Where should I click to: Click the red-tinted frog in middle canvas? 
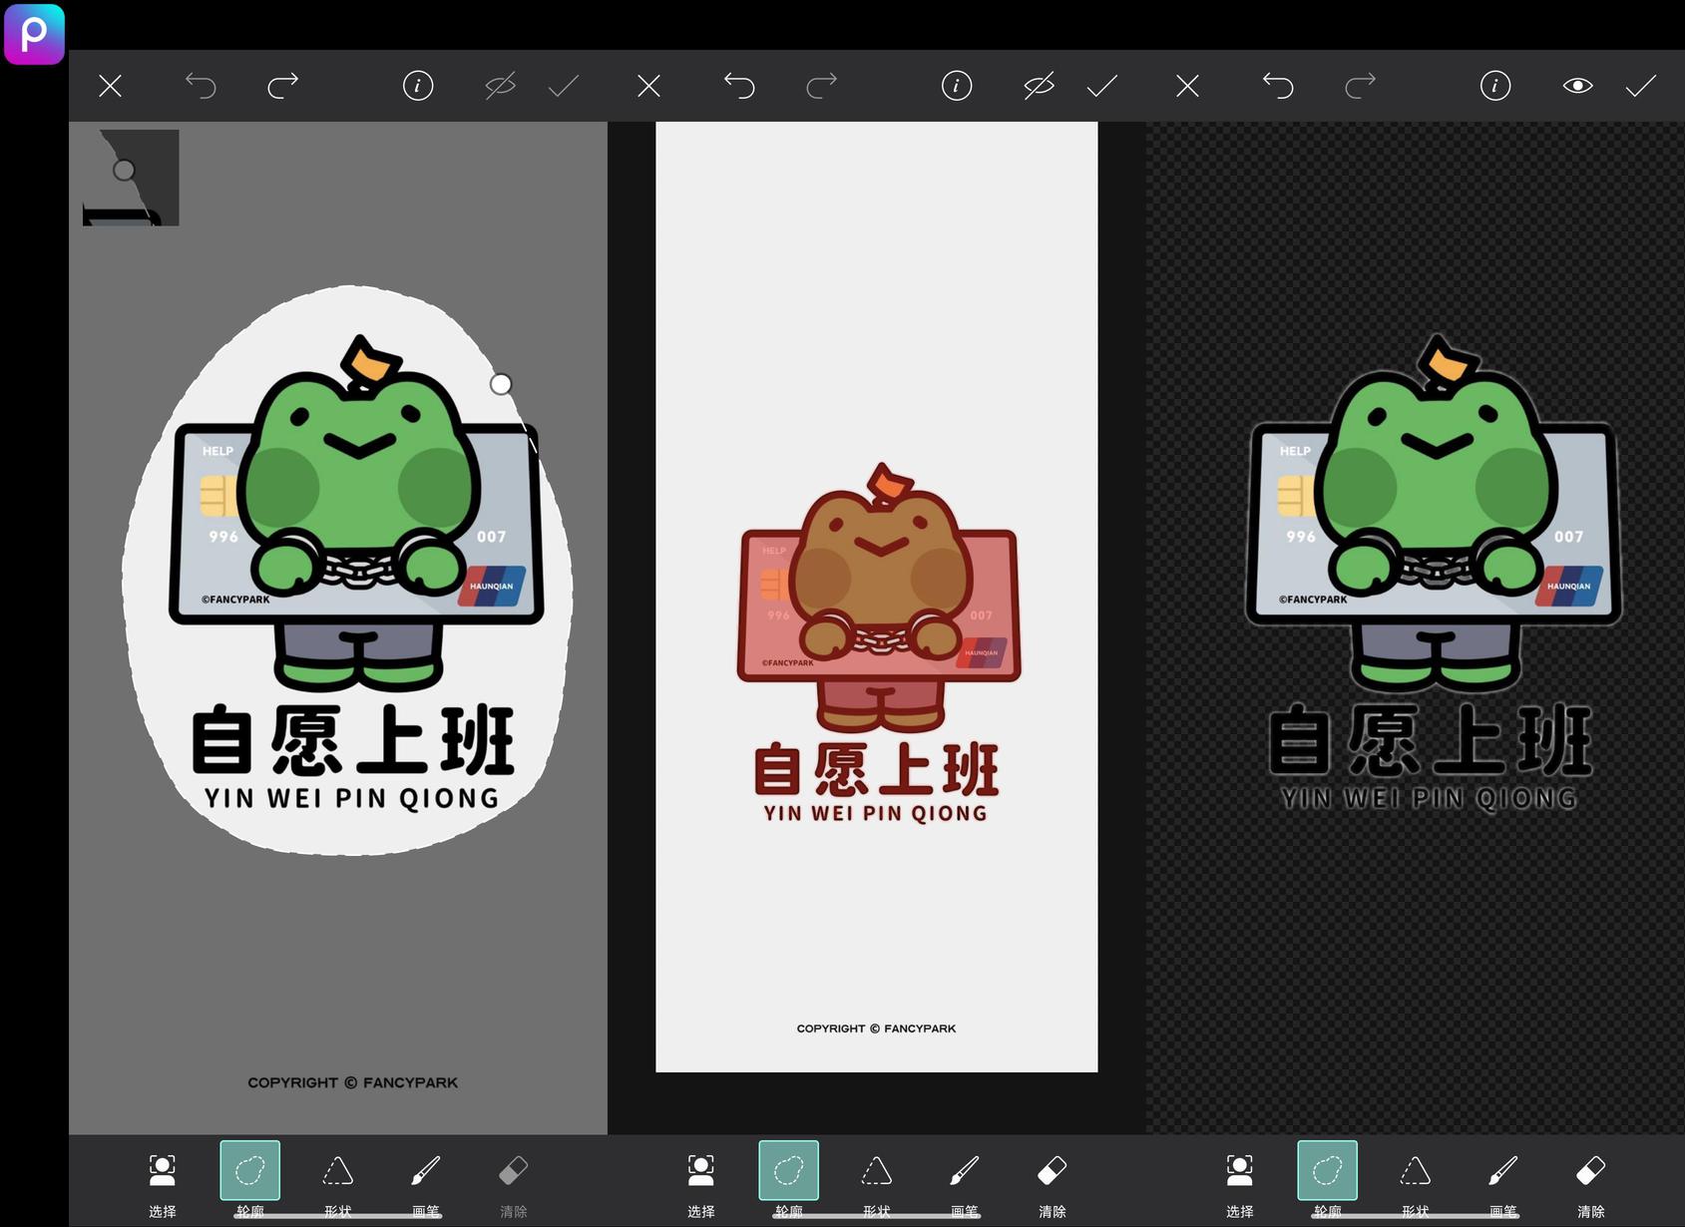[879, 597]
